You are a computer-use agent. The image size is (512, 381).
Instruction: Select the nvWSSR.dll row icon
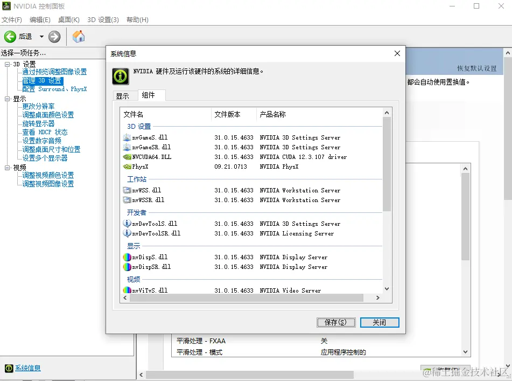tap(127, 200)
